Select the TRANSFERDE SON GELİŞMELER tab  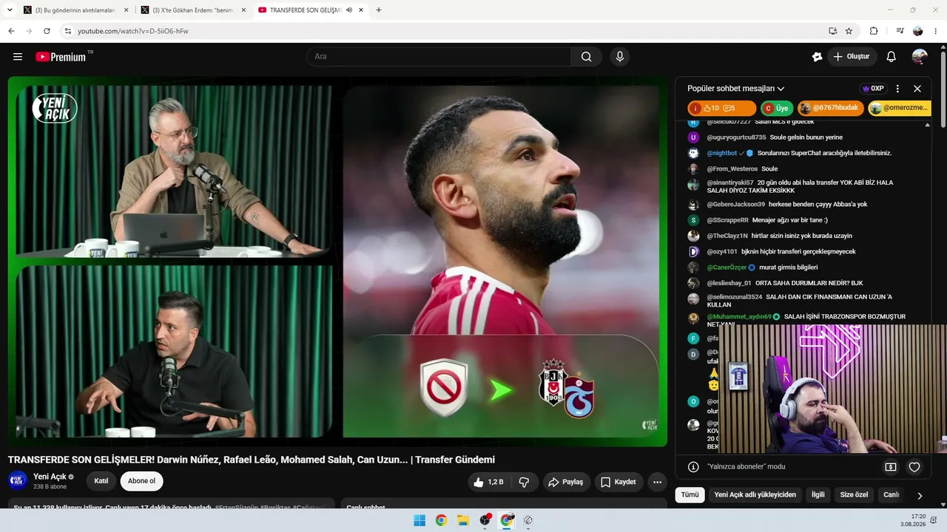310,10
